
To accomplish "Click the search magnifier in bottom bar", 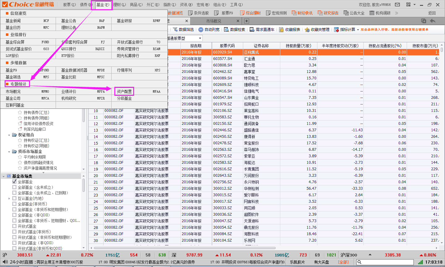I will point(359,262).
